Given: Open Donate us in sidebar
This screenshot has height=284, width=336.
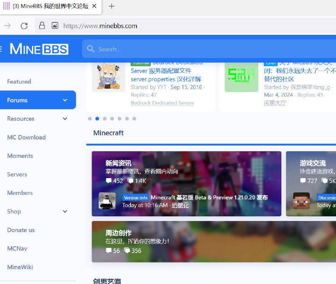Looking at the screenshot, I should 21,230.
